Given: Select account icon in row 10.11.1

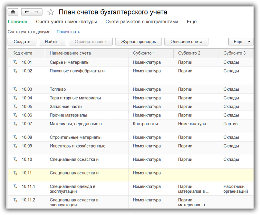Looking at the screenshot, I should [15, 187].
